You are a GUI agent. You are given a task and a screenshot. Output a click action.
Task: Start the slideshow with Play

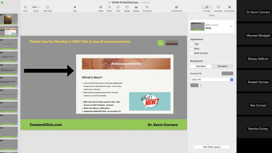[x=75, y=9]
